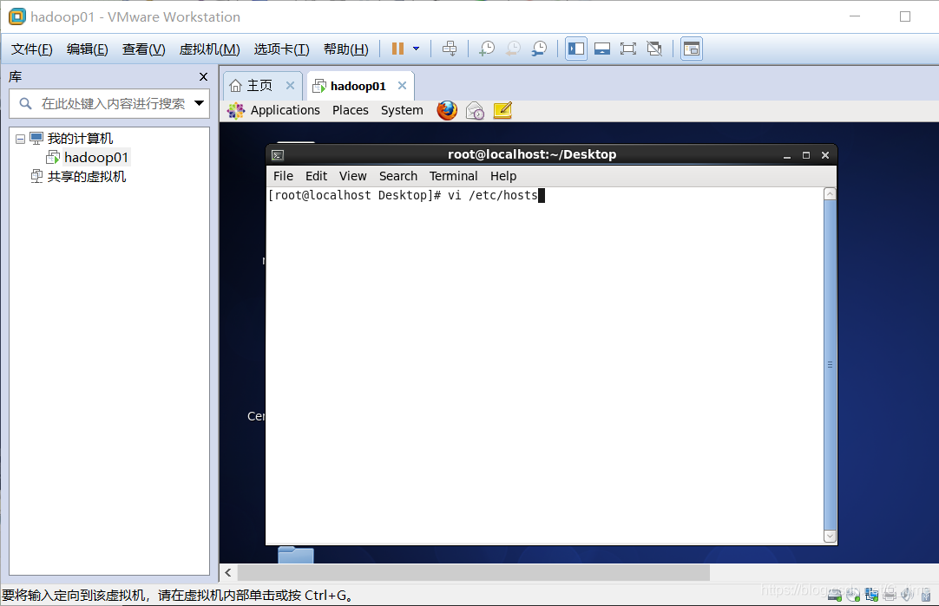
Task: Click the USB controller status bar icon
Action: point(926,594)
